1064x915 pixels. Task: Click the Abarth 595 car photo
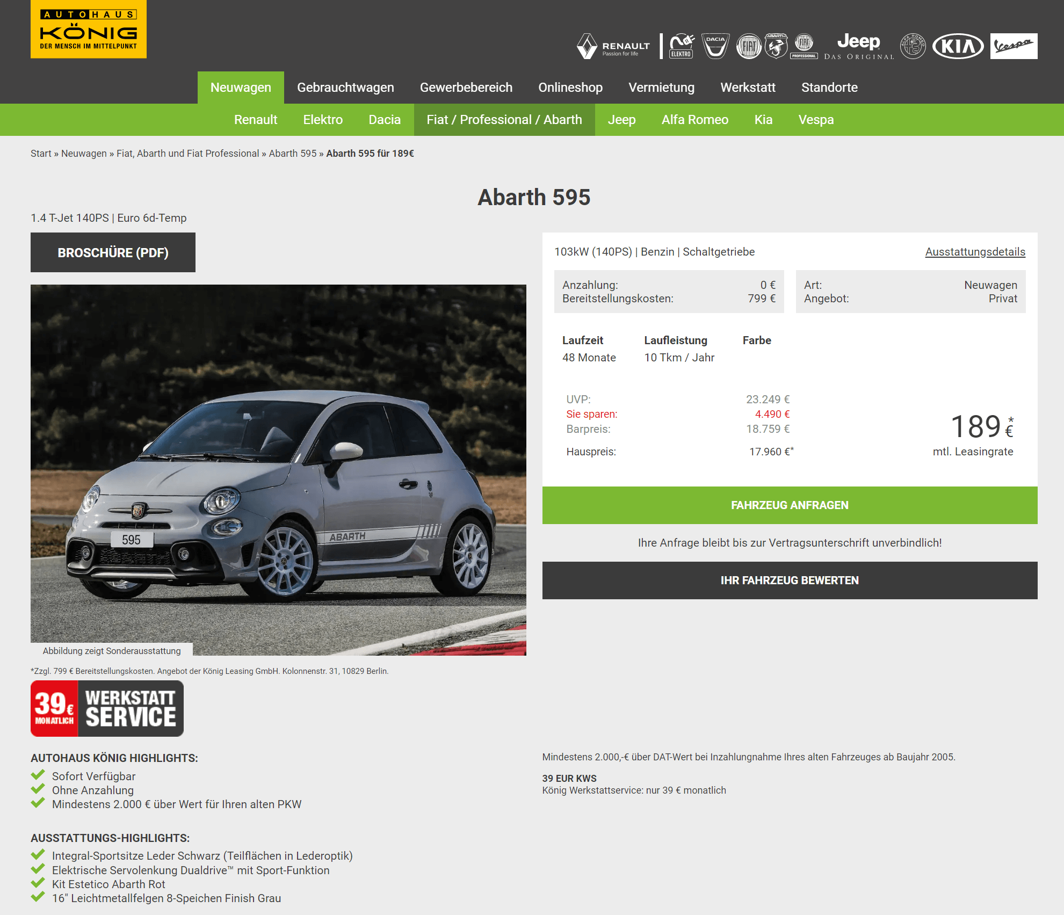click(x=278, y=470)
